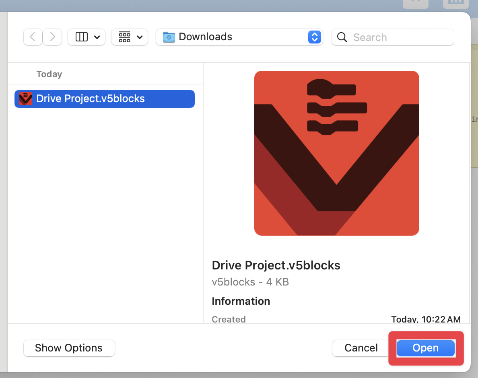Click the Created date value in the preview
The width and height of the screenshot is (478, 378).
click(x=426, y=319)
